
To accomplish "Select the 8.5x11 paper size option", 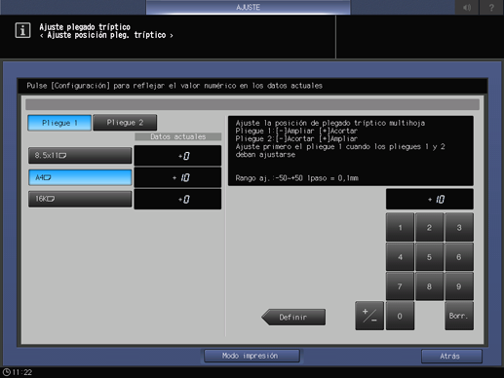I will point(80,156).
